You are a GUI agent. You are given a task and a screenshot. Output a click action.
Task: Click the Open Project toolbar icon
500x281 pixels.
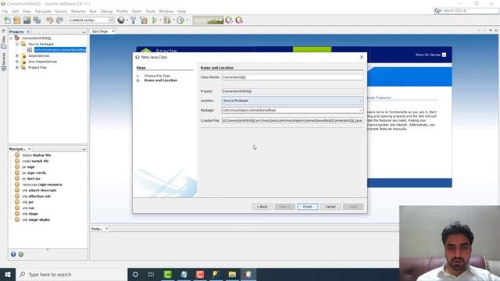pos(27,20)
